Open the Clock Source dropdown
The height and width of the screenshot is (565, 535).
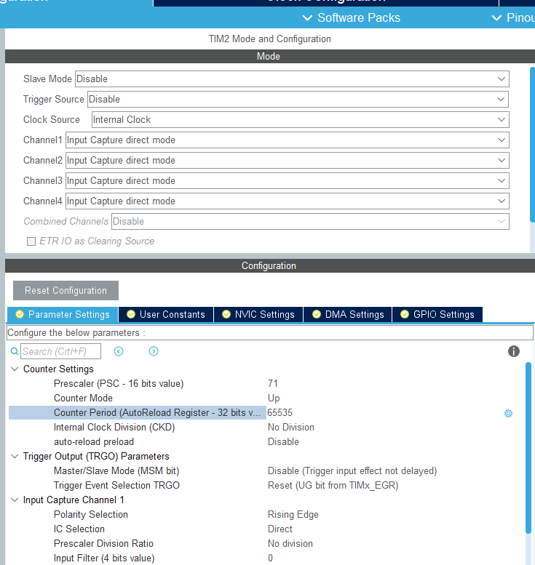[x=300, y=120]
